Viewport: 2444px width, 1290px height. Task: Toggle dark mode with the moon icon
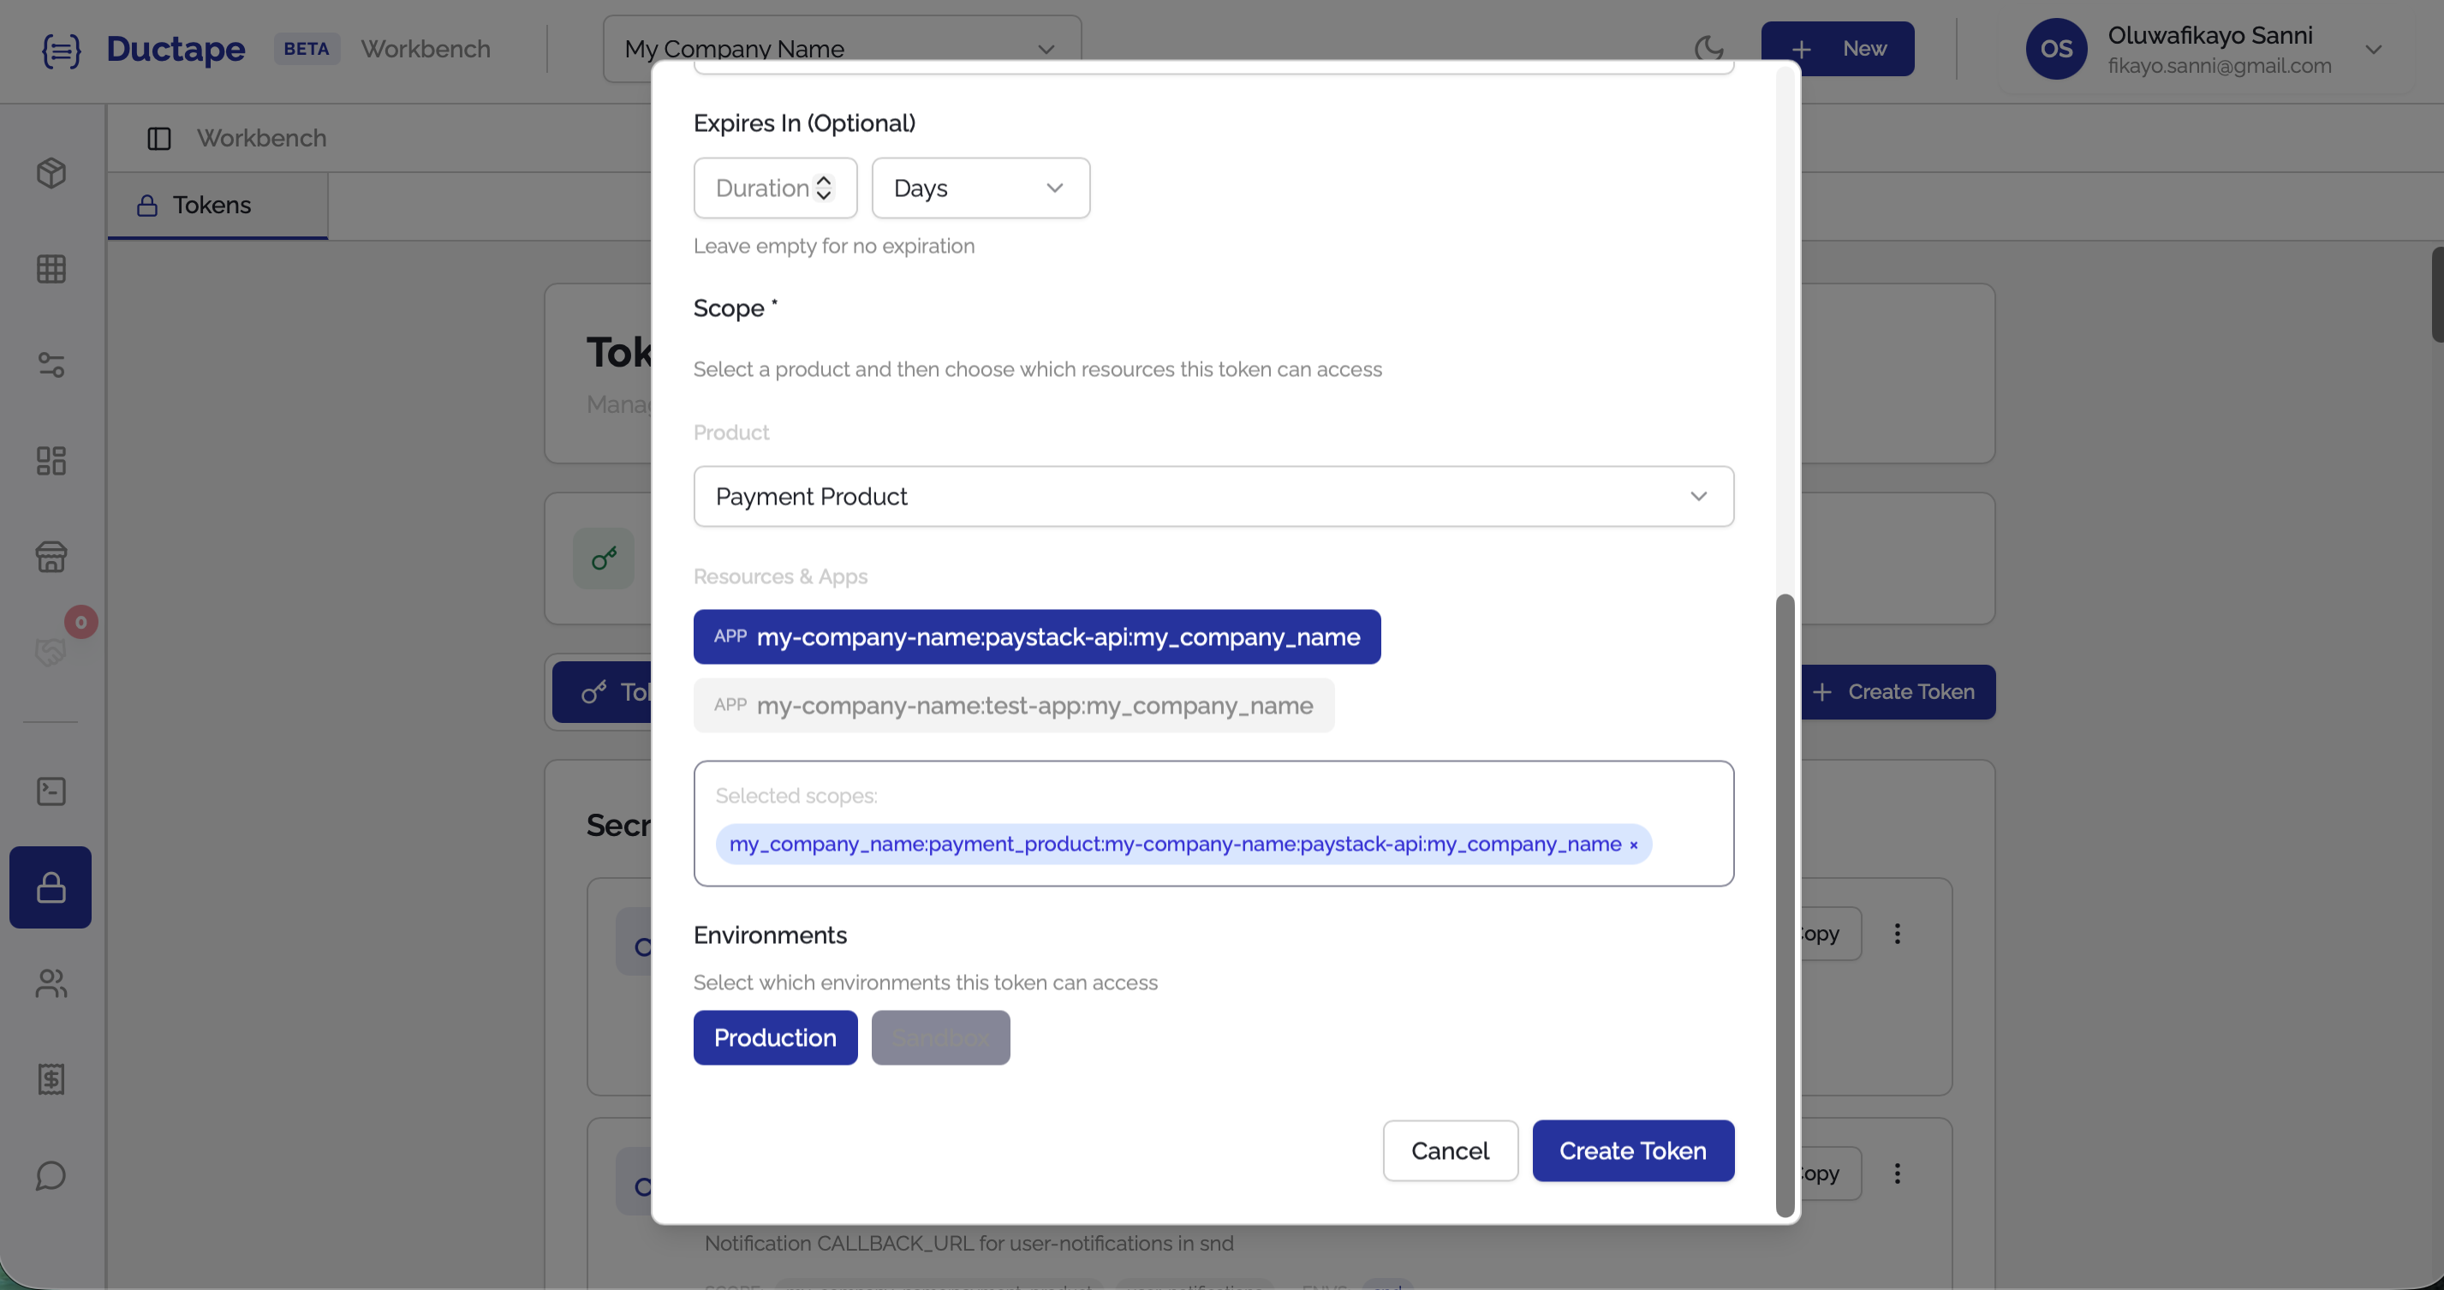pyautogui.click(x=1709, y=49)
